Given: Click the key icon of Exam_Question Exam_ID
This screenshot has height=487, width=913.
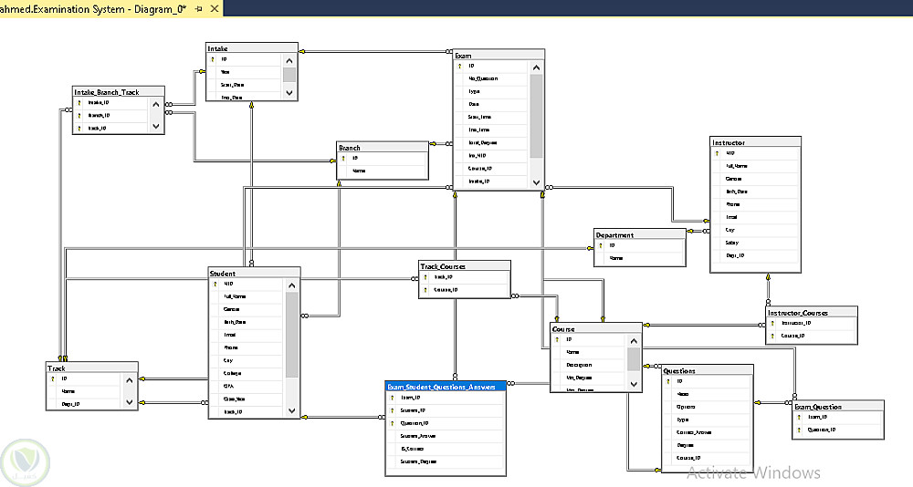Looking at the screenshot, I should pos(800,417).
